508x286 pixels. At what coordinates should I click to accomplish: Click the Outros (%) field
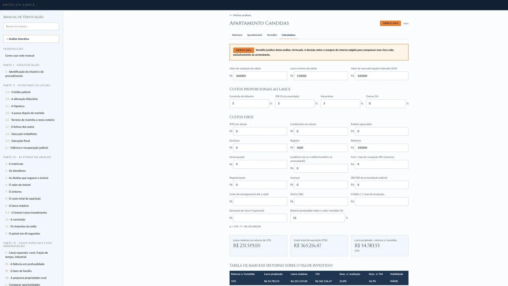[x=386, y=104]
